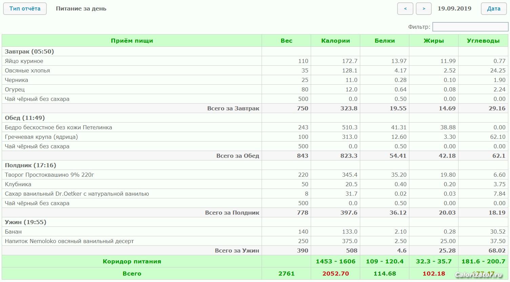Viewport: 510px width, 282px height.
Task: Click calories value 510.3 for Бедро
Action: click(350, 127)
